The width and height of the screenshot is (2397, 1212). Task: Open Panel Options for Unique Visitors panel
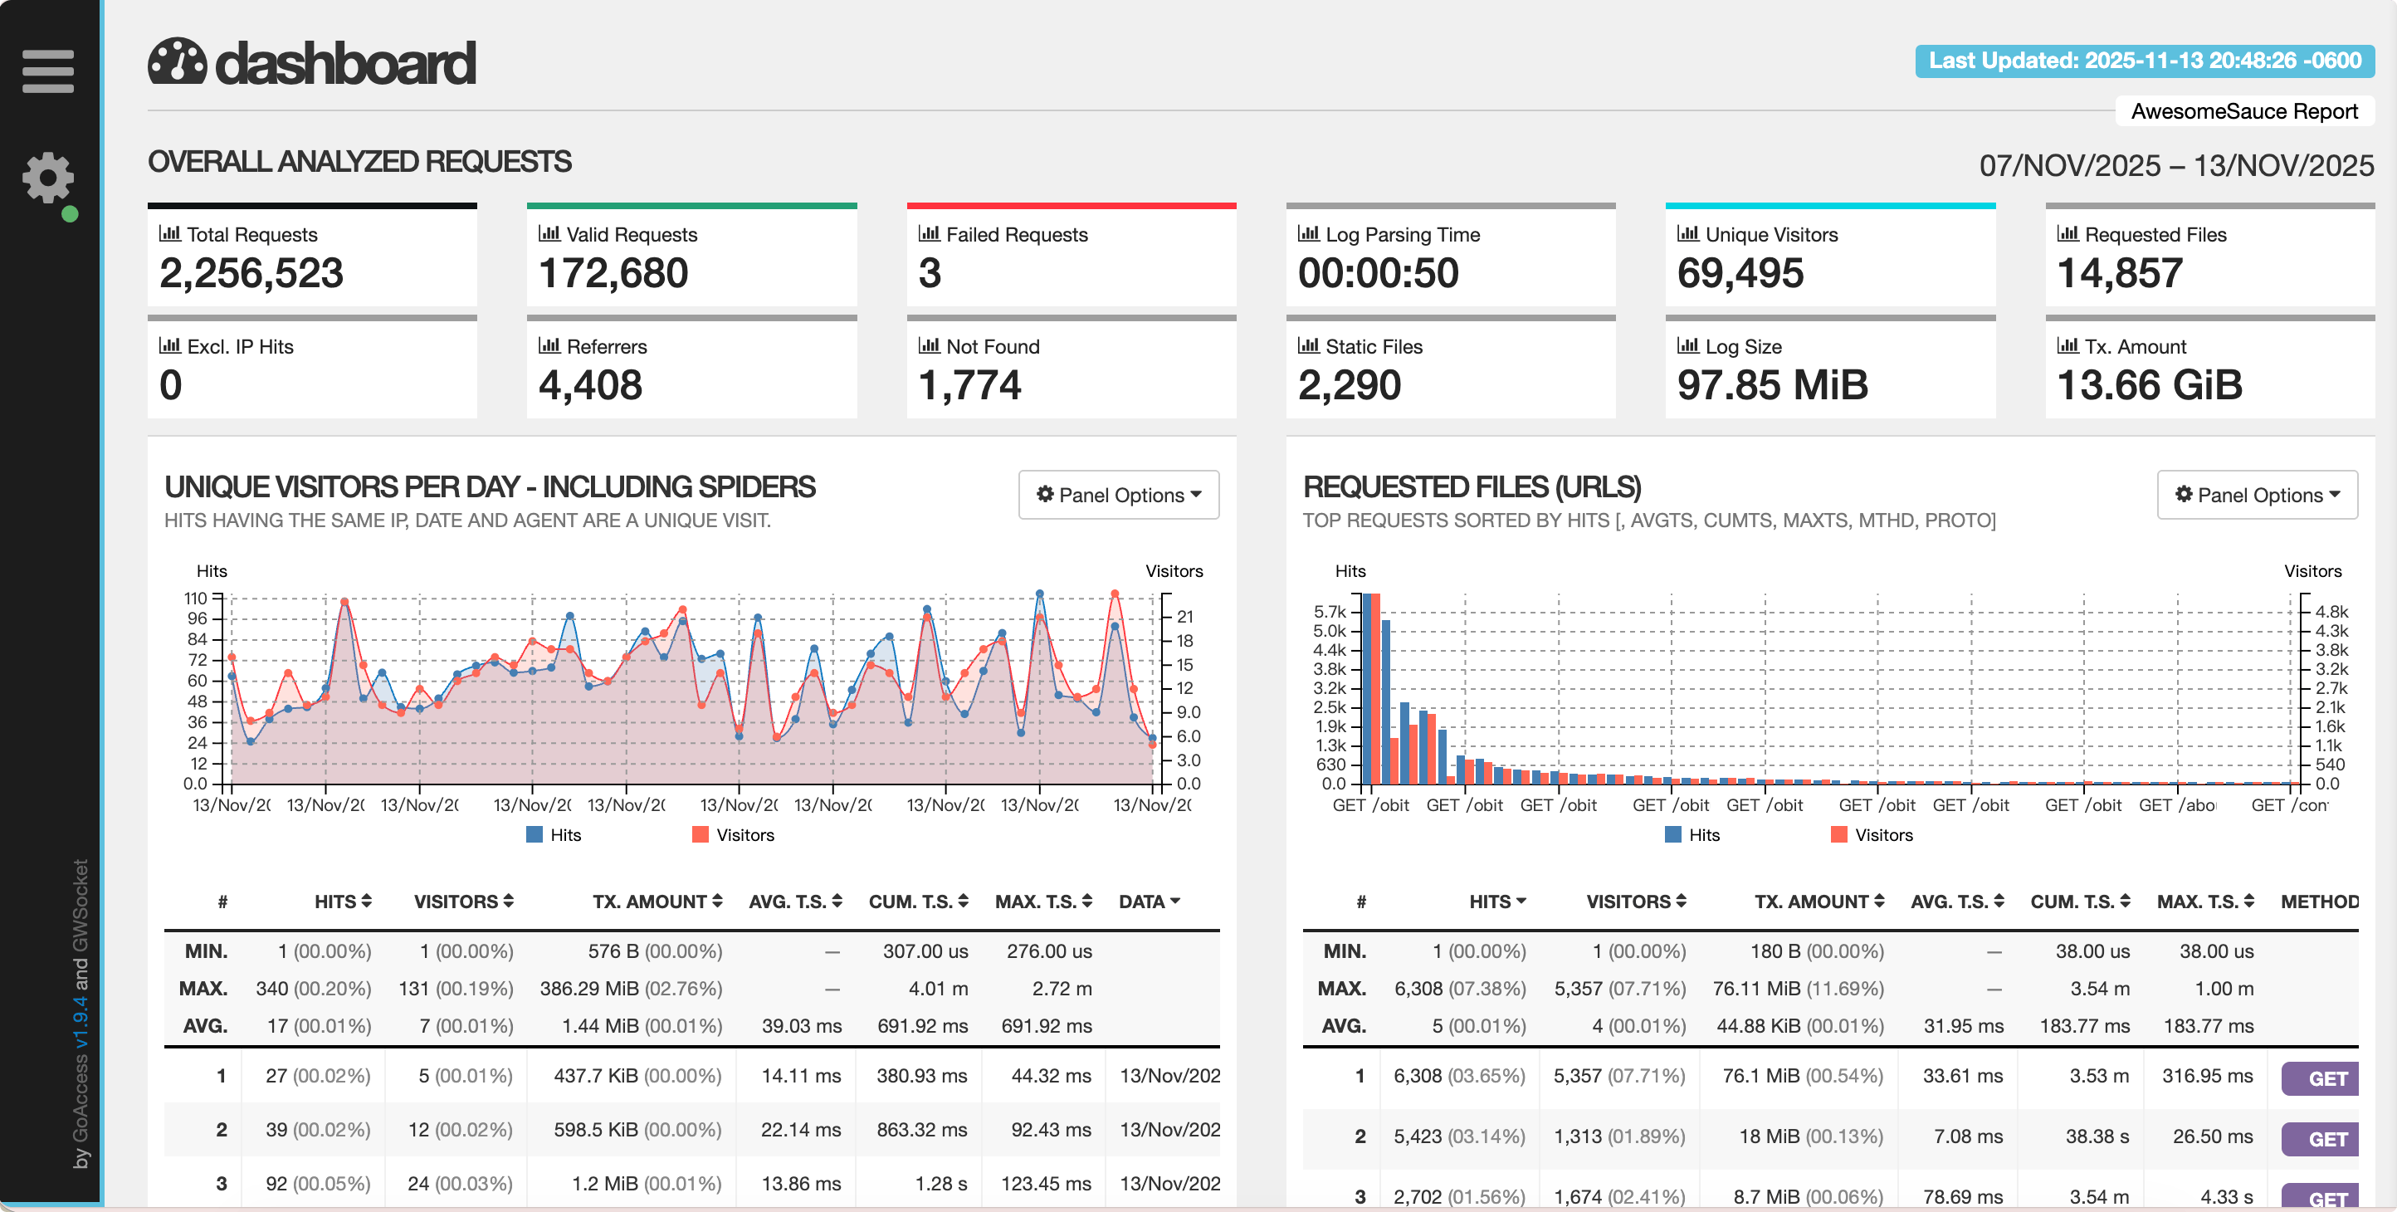coord(1119,496)
